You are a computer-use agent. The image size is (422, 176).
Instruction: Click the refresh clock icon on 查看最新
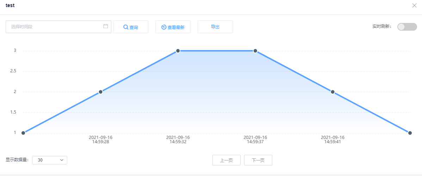click(164, 27)
